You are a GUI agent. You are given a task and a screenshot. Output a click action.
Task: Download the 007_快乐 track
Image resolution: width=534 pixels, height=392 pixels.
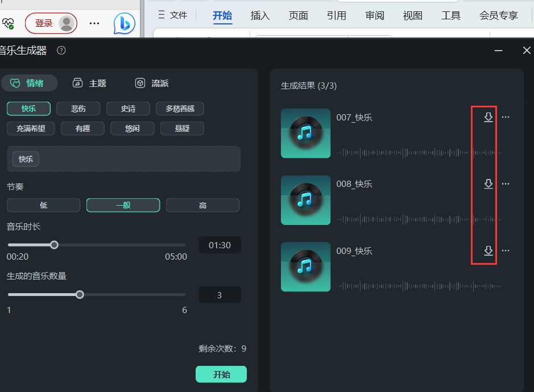(x=489, y=118)
